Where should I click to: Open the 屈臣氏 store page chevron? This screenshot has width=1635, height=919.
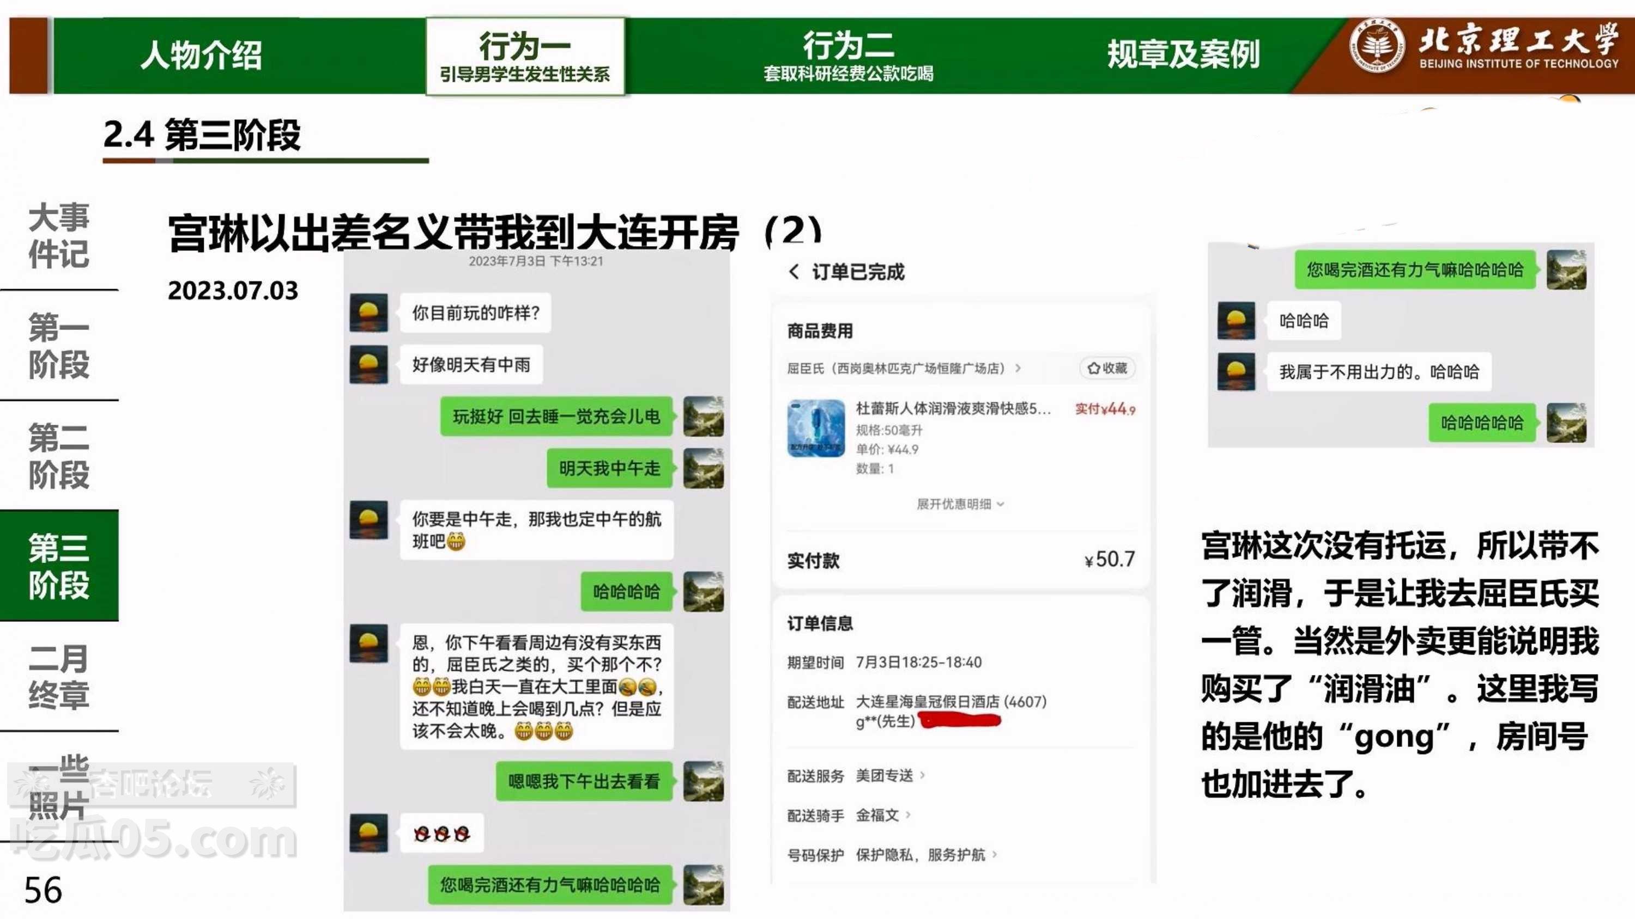(1018, 368)
